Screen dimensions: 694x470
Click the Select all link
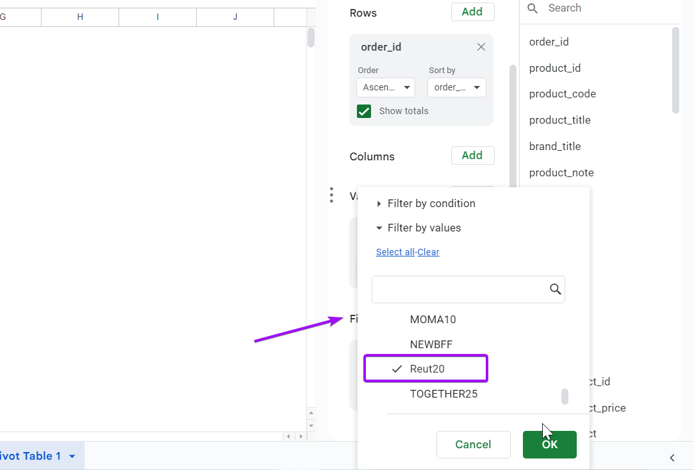click(395, 252)
